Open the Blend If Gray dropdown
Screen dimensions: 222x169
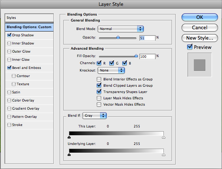[x=95, y=116]
